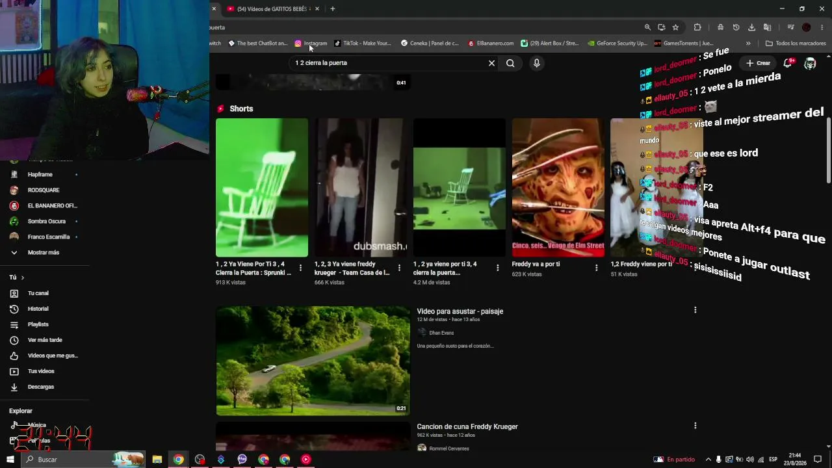Start voice search with microphone icon
The height and width of the screenshot is (468, 832).
point(536,63)
